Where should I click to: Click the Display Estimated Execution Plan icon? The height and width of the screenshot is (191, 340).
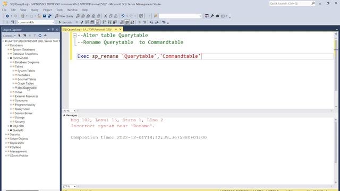[x=87, y=22]
